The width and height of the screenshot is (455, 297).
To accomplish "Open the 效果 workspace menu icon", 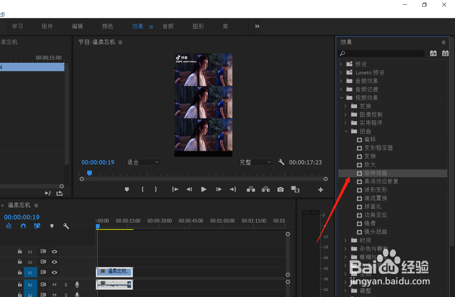I will pyautogui.click(x=151, y=27).
